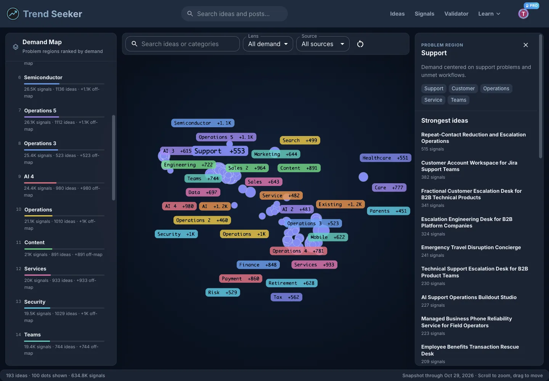Click the Trend Seeker logo icon
This screenshot has width=549, height=381.
pyautogui.click(x=13, y=14)
